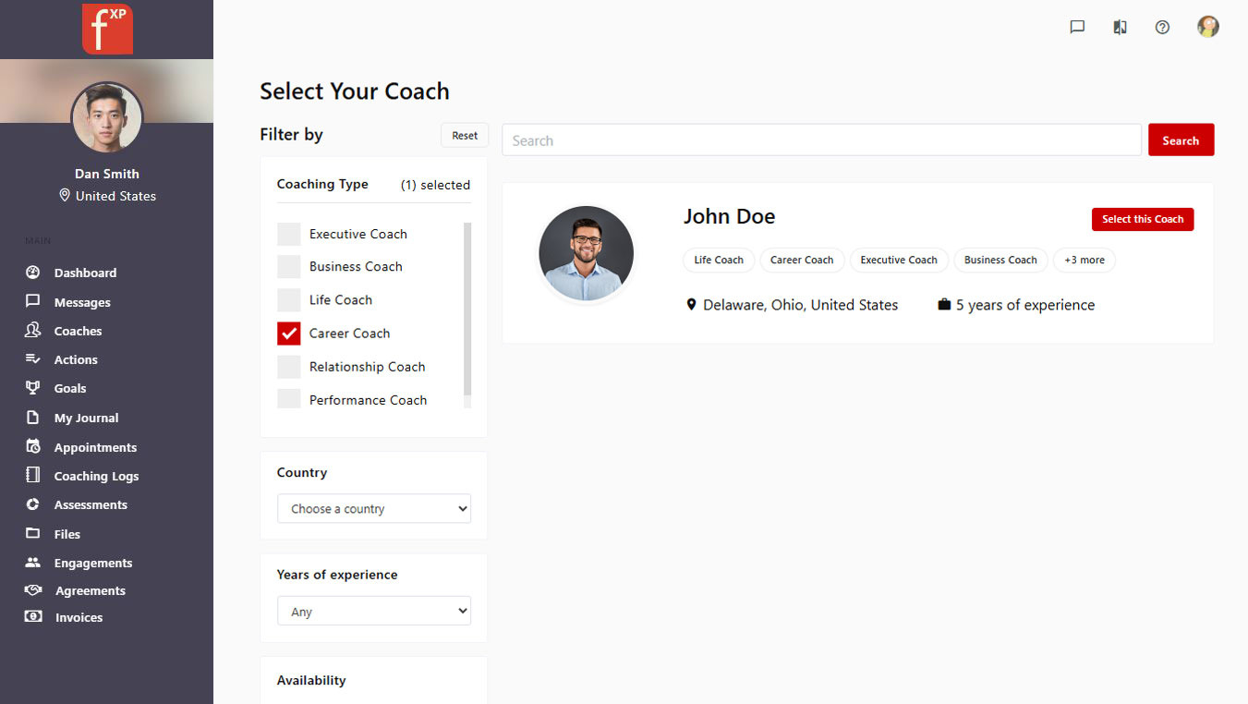Expand the +3 more coach tags
The image size is (1248, 704).
1084,261
